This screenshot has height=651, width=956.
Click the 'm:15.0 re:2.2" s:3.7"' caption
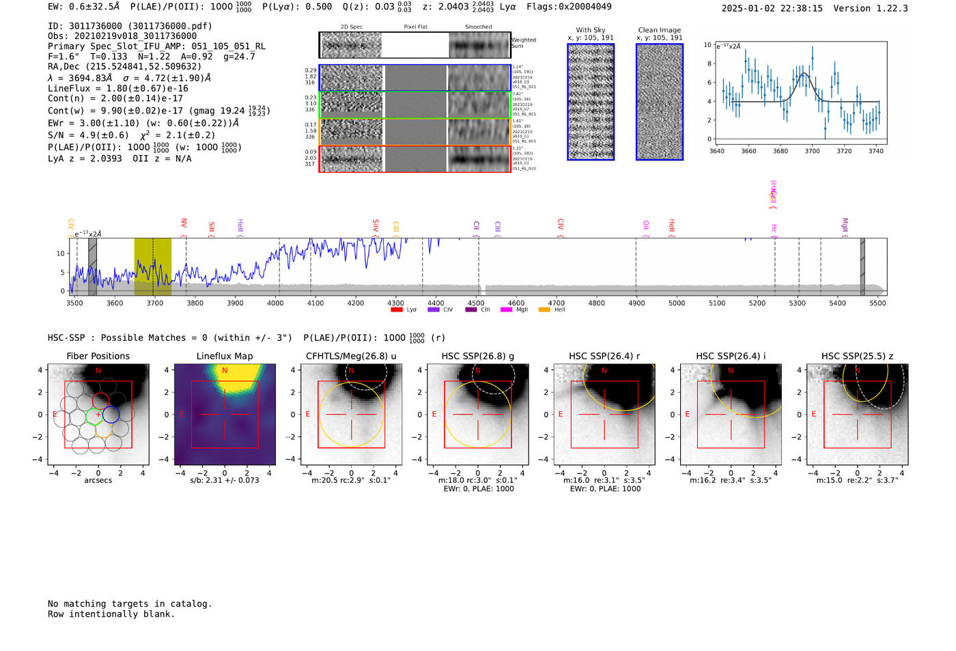point(858,480)
